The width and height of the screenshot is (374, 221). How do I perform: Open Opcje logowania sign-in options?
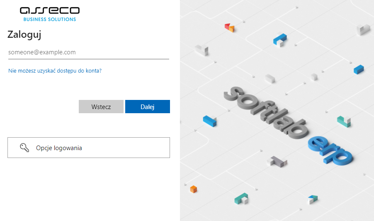[x=89, y=148]
